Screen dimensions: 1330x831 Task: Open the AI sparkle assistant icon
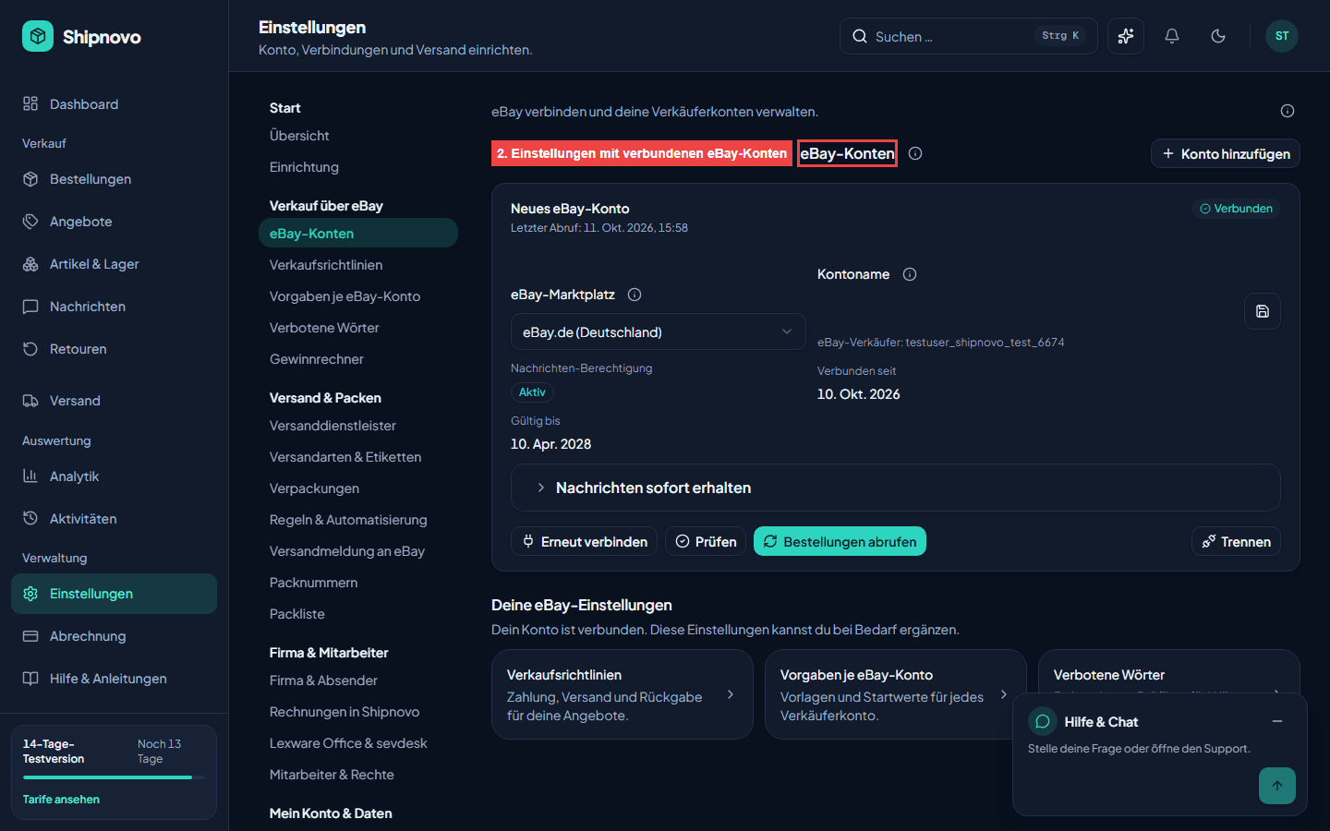[1126, 36]
